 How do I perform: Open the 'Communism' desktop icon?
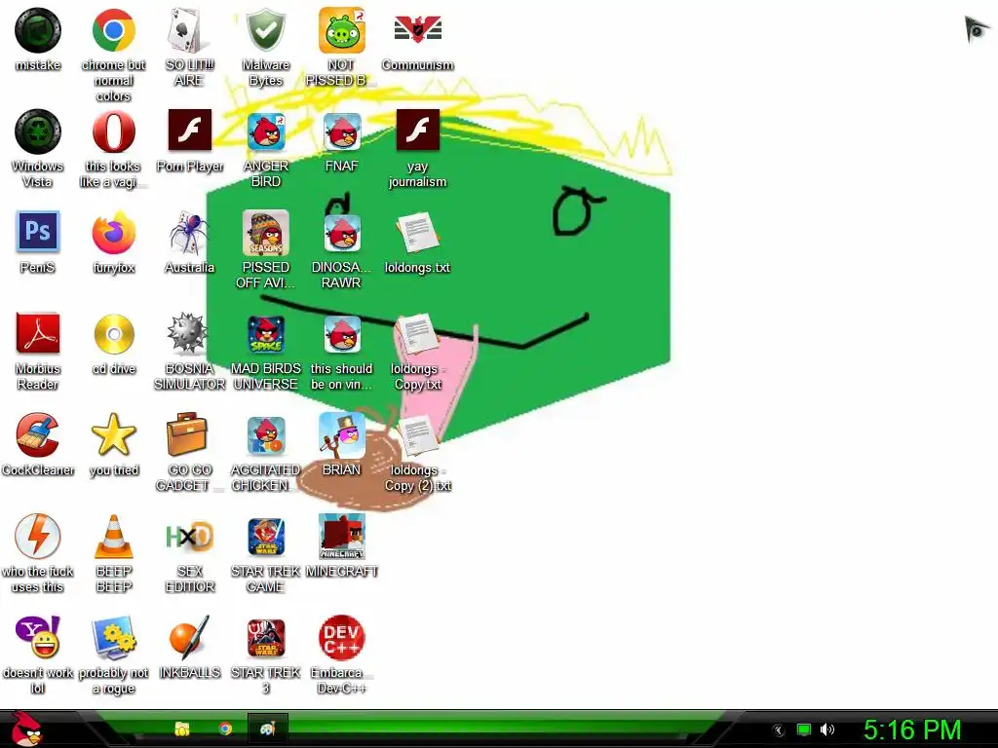click(x=417, y=30)
